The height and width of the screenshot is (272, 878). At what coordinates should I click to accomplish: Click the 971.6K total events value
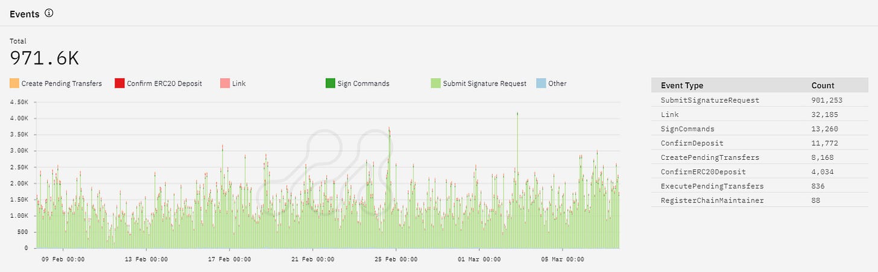pos(45,58)
